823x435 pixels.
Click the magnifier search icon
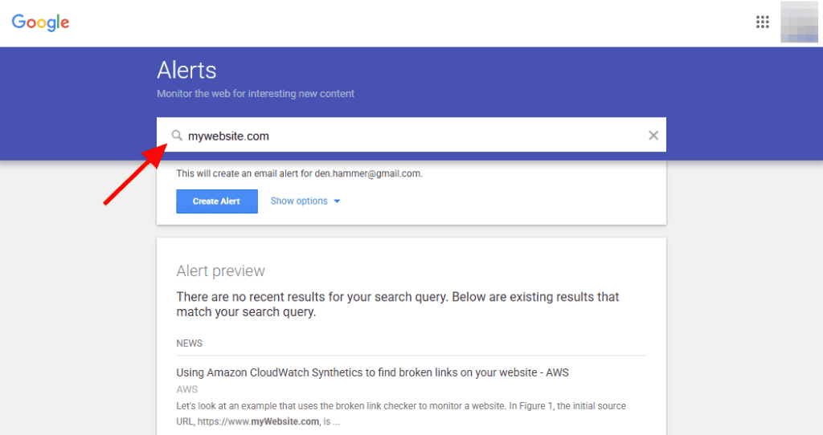pos(177,136)
